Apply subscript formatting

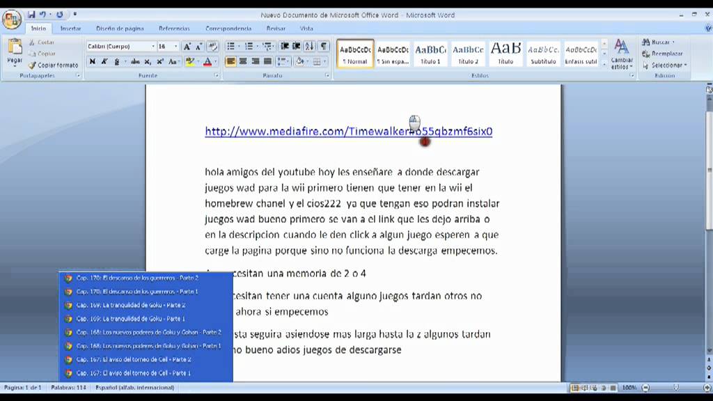pyautogui.click(x=148, y=61)
